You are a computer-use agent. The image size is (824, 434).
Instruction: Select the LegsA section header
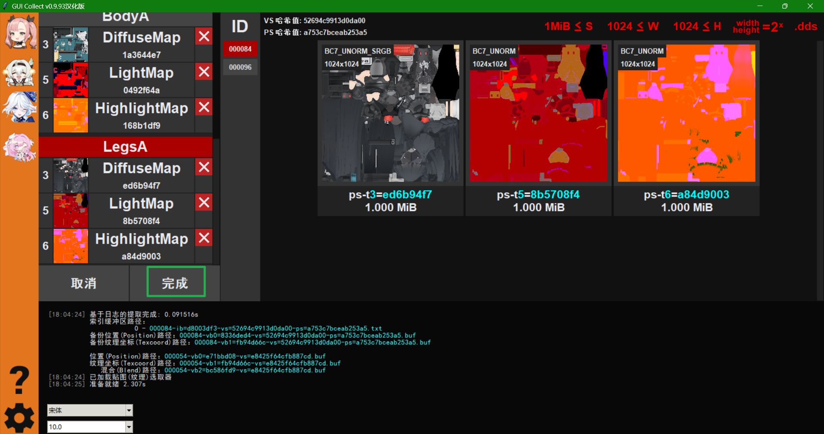point(125,147)
